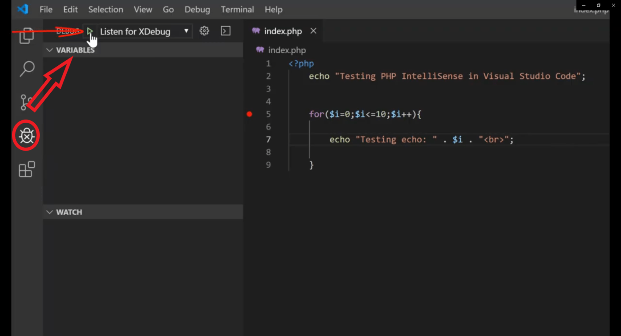This screenshot has height=336, width=621.
Task: Open the debug configuration dropdown arrow
Action: (186, 31)
